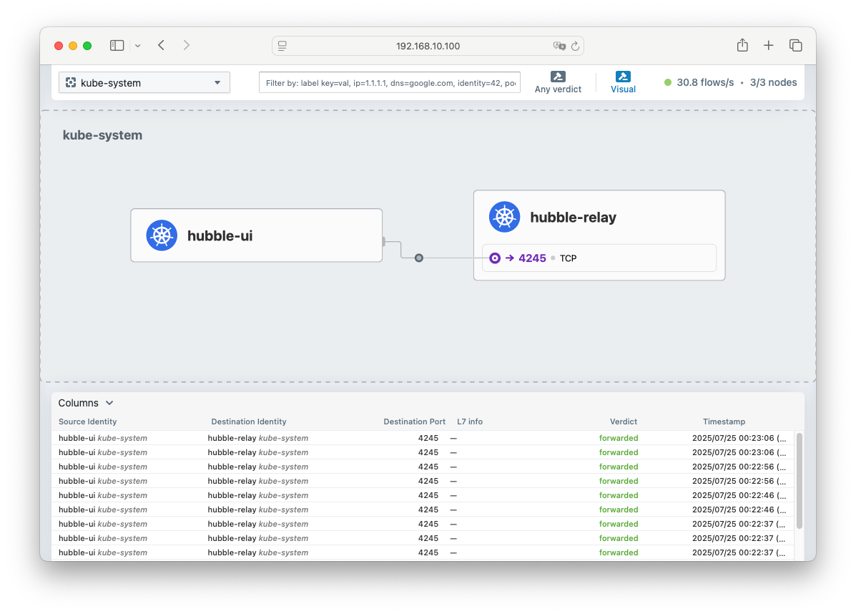Click the address bar showing 192.168.10.100
The height and width of the screenshot is (614, 856).
(428, 46)
